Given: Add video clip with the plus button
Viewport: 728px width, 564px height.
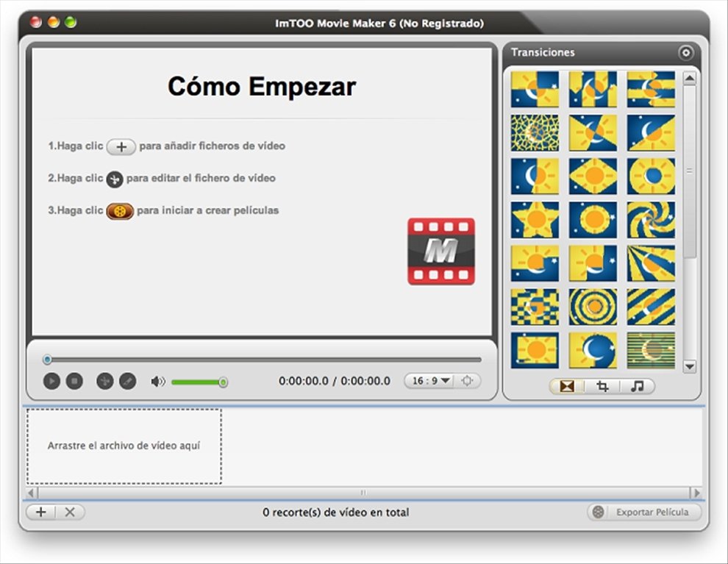Looking at the screenshot, I should [x=41, y=512].
